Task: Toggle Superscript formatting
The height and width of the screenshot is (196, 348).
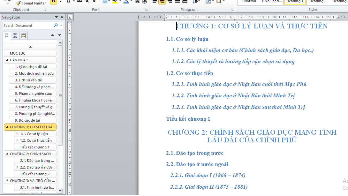Action: tap(95, 1)
